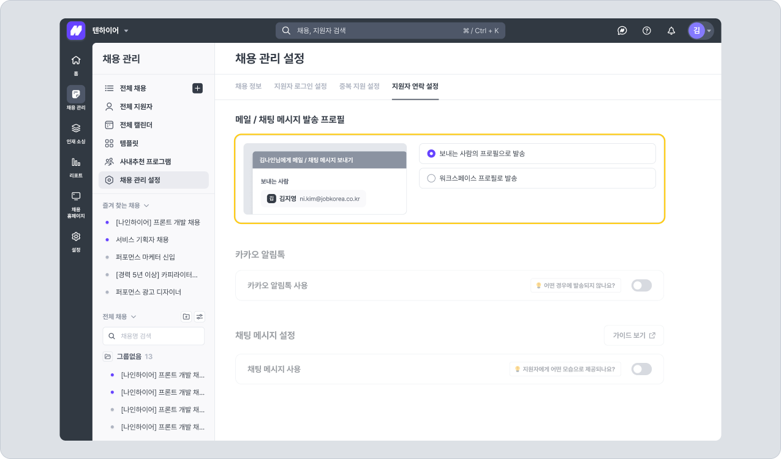This screenshot has width=781, height=459.
Task: Open the 인재 소싱 stack icon
Action: point(76,129)
